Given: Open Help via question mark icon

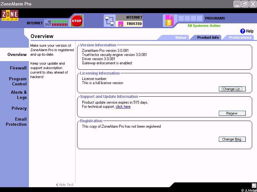Looking at the screenshot, I should click(243, 31).
